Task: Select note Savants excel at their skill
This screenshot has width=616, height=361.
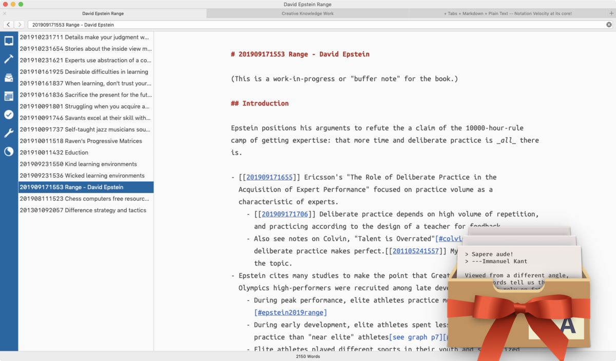Action: coord(86,118)
